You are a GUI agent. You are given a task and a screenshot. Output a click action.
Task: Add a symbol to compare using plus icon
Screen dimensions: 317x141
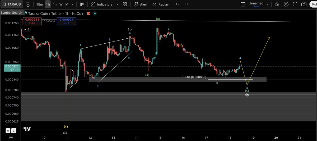click(28, 4)
